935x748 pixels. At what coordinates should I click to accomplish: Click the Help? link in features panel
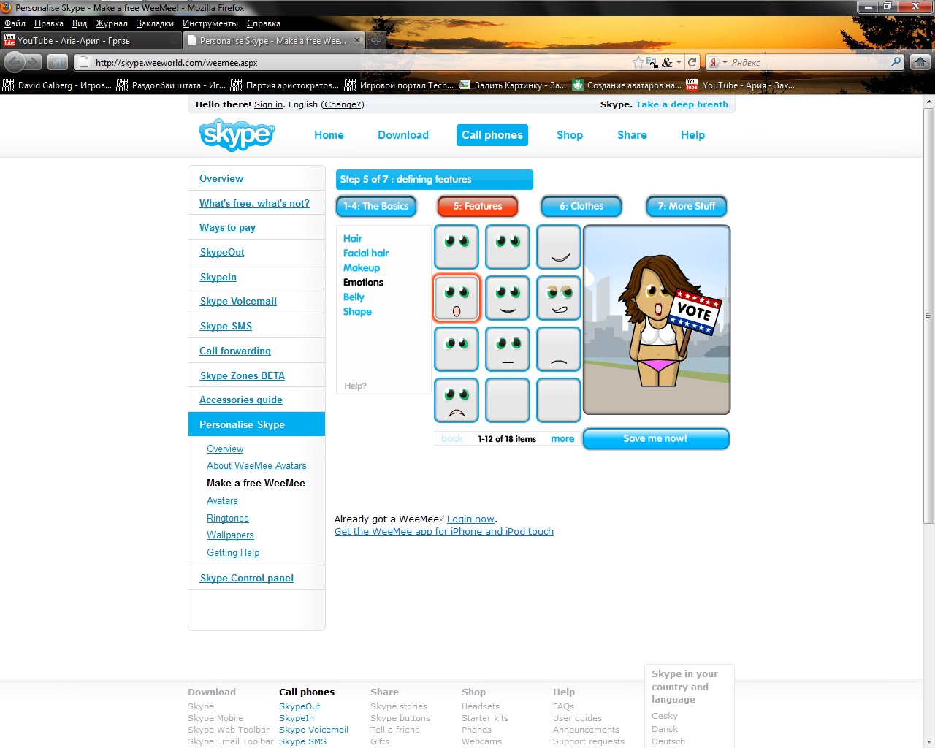click(355, 386)
